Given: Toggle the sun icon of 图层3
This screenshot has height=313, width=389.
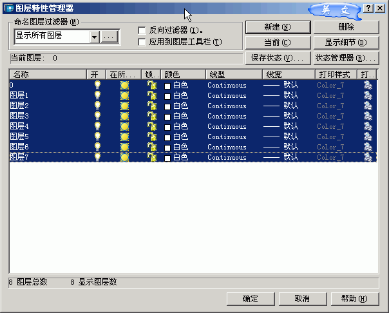Looking at the screenshot, I should pos(124,117).
